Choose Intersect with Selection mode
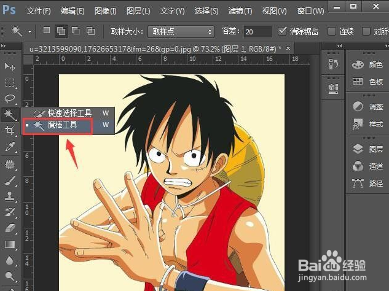The width and height of the screenshot is (389, 291). coord(90,31)
